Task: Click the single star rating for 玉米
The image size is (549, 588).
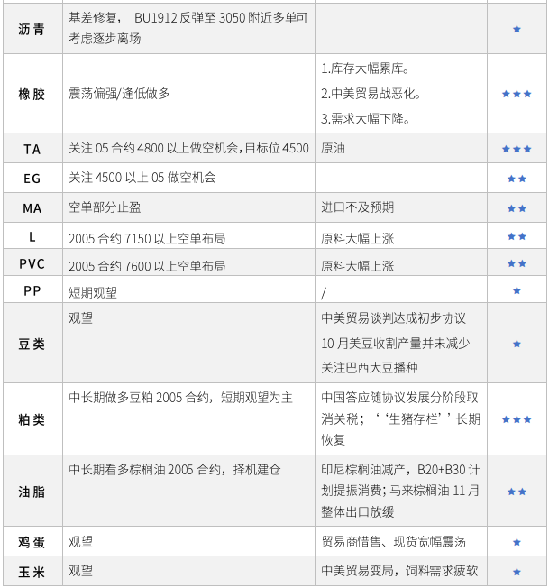Action: click(517, 572)
